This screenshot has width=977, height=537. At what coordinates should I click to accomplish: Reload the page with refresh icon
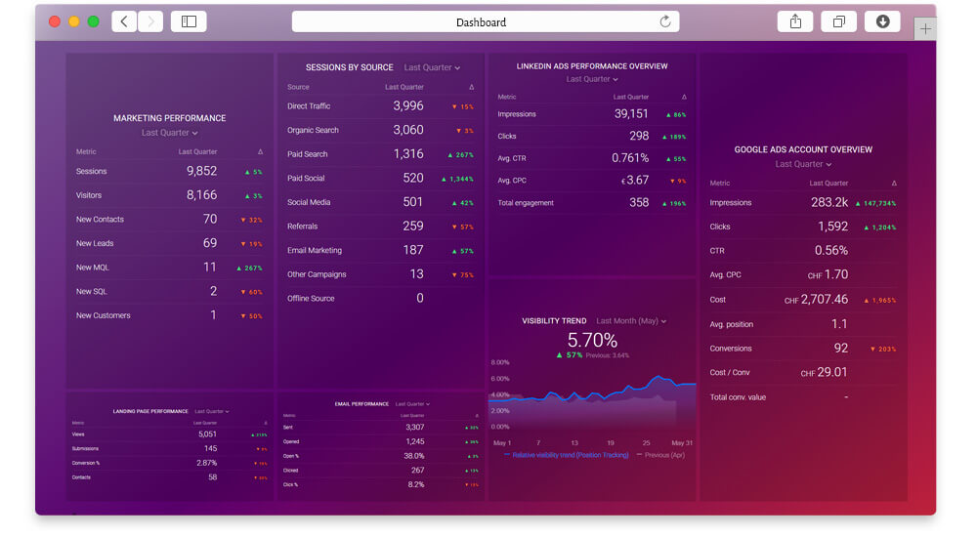click(665, 21)
